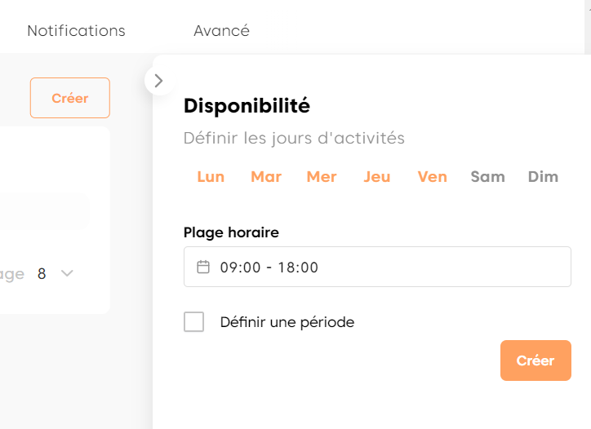Toggle the Mer day selection
The image size is (591, 429).
(322, 177)
